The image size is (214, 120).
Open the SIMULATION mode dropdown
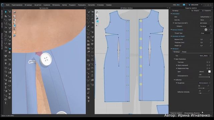point(195,5)
